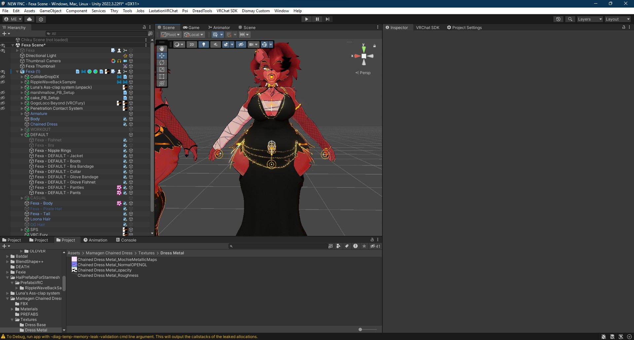Screen dimensions: 634x340
Task: Click the Pause button
Action: point(317,19)
